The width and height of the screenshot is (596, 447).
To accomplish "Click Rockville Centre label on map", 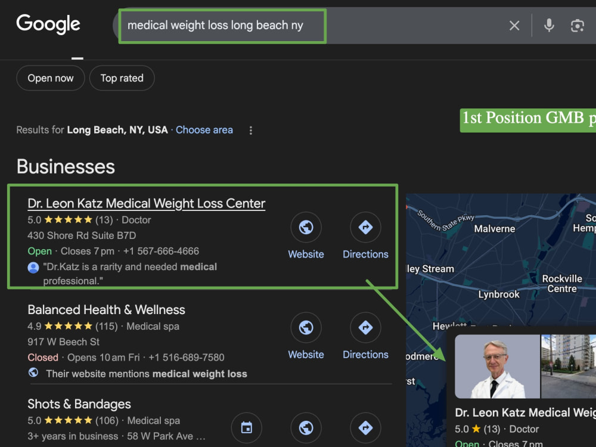I will coord(562,284).
